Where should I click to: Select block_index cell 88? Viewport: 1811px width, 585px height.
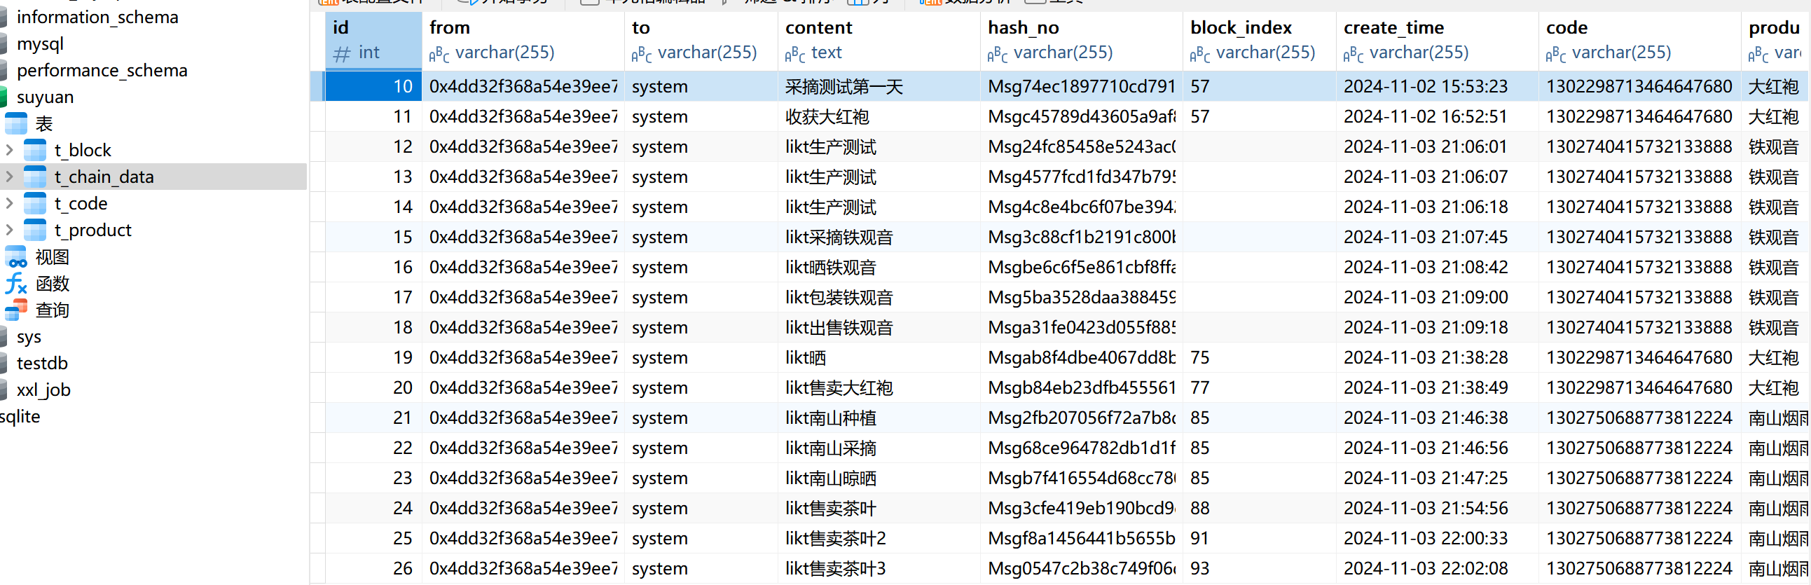tap(1259, 508)
